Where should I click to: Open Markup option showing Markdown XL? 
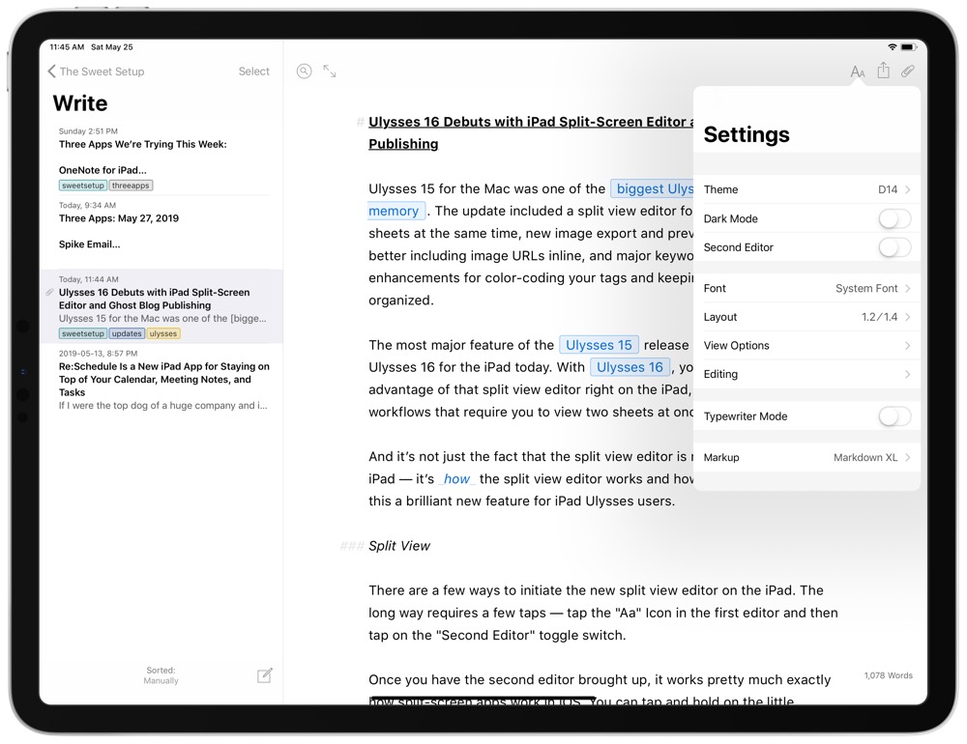click(806, 457)
